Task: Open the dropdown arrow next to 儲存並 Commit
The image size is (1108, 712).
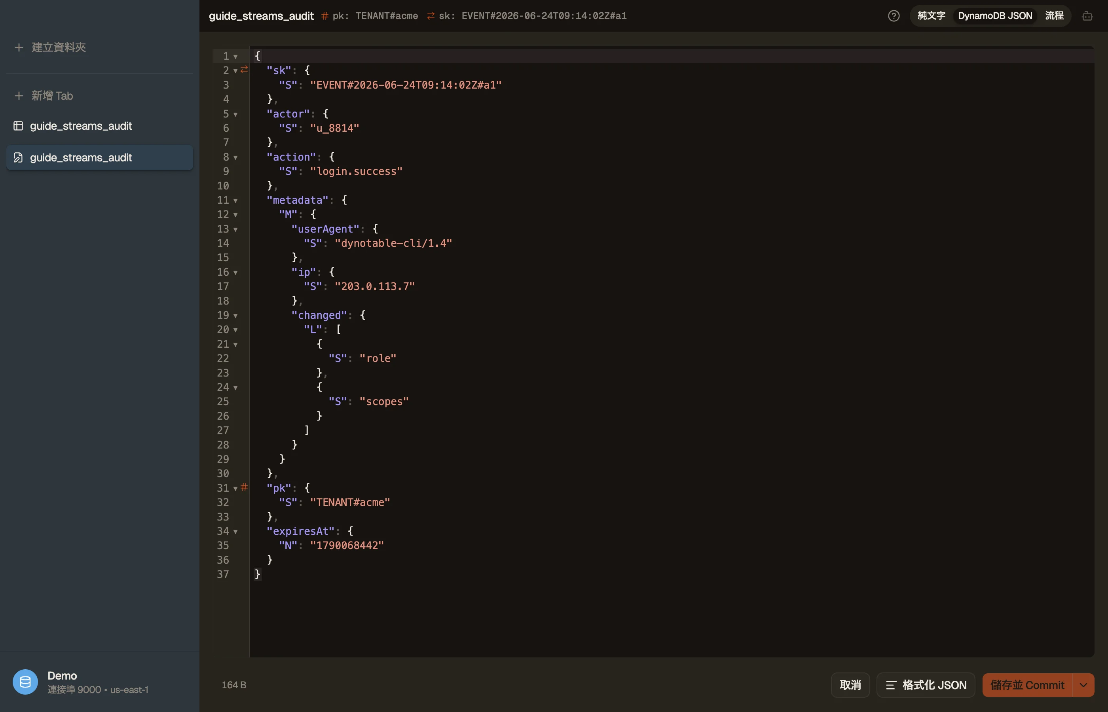Action: (x=1083, y=685)
